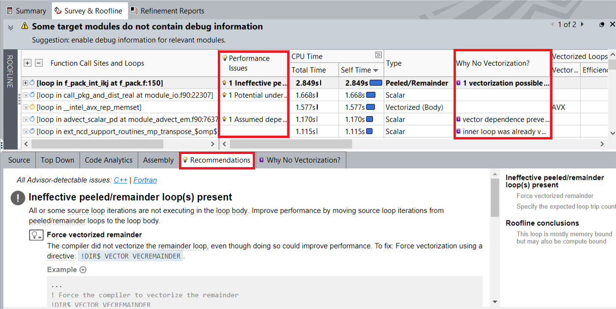Screen dimensions: 616x309
Task: Click the ROOFLINE vertical side panel
Action: [x=10, y=72]
